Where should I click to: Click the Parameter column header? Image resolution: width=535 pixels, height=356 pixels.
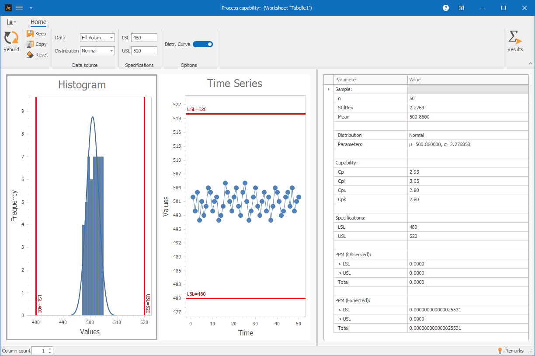click(370, 80)
